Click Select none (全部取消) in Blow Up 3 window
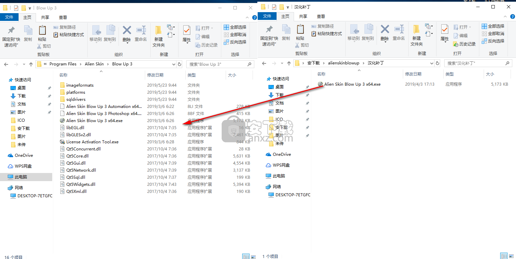516x259 pixels. tap(235, 34)
